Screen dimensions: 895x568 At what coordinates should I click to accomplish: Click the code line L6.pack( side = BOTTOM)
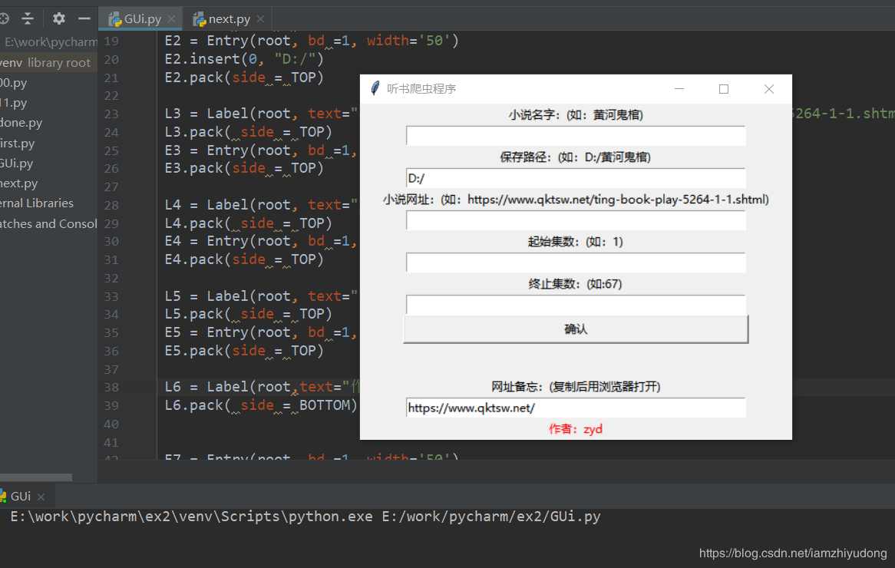pos(261,405)
